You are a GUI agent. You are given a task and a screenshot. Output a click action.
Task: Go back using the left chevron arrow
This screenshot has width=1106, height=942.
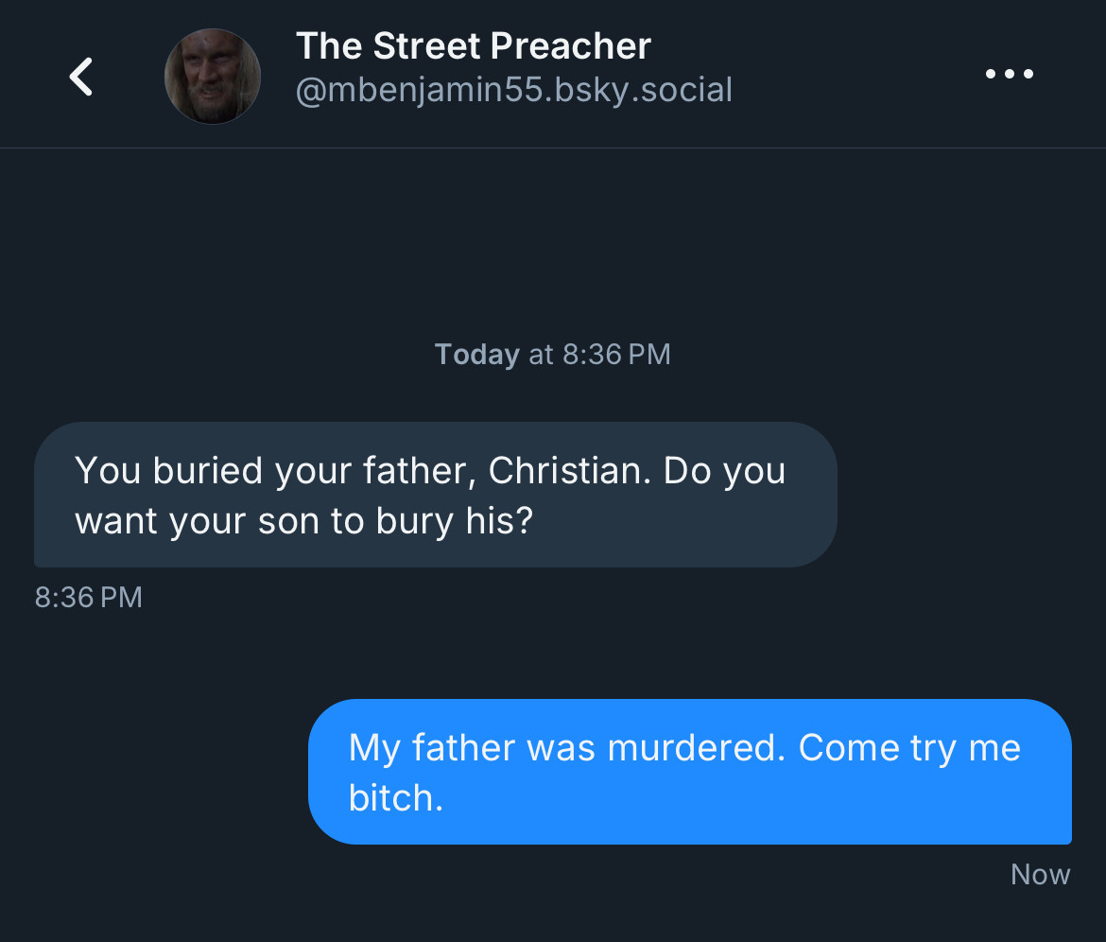(x=81, y=77)
